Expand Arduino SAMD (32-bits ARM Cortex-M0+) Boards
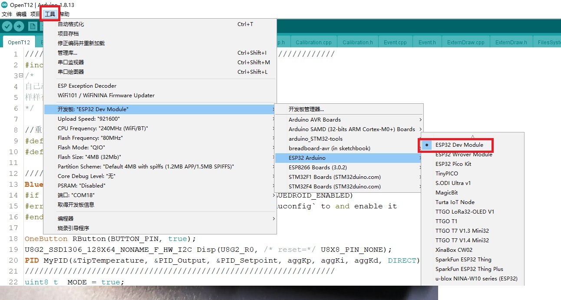 point(349,129)
